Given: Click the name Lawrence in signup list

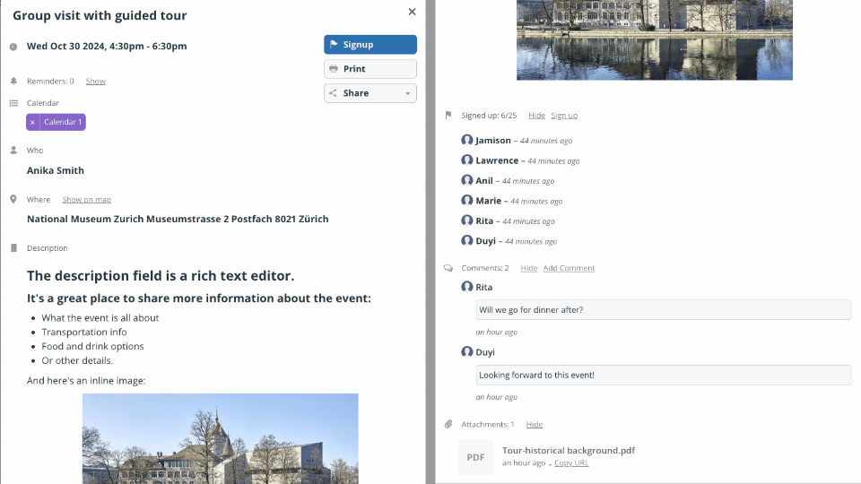Looking at the screenshot, I should [x=497, y=160].
